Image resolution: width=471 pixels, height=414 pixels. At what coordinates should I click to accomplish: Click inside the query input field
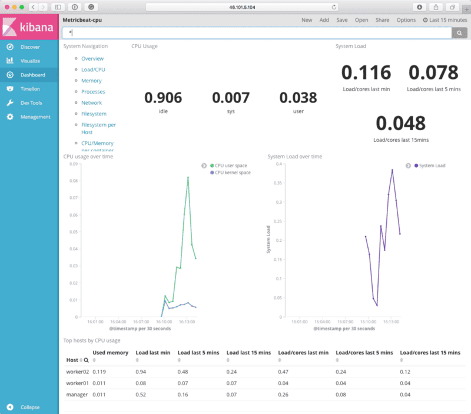point(235,32)
